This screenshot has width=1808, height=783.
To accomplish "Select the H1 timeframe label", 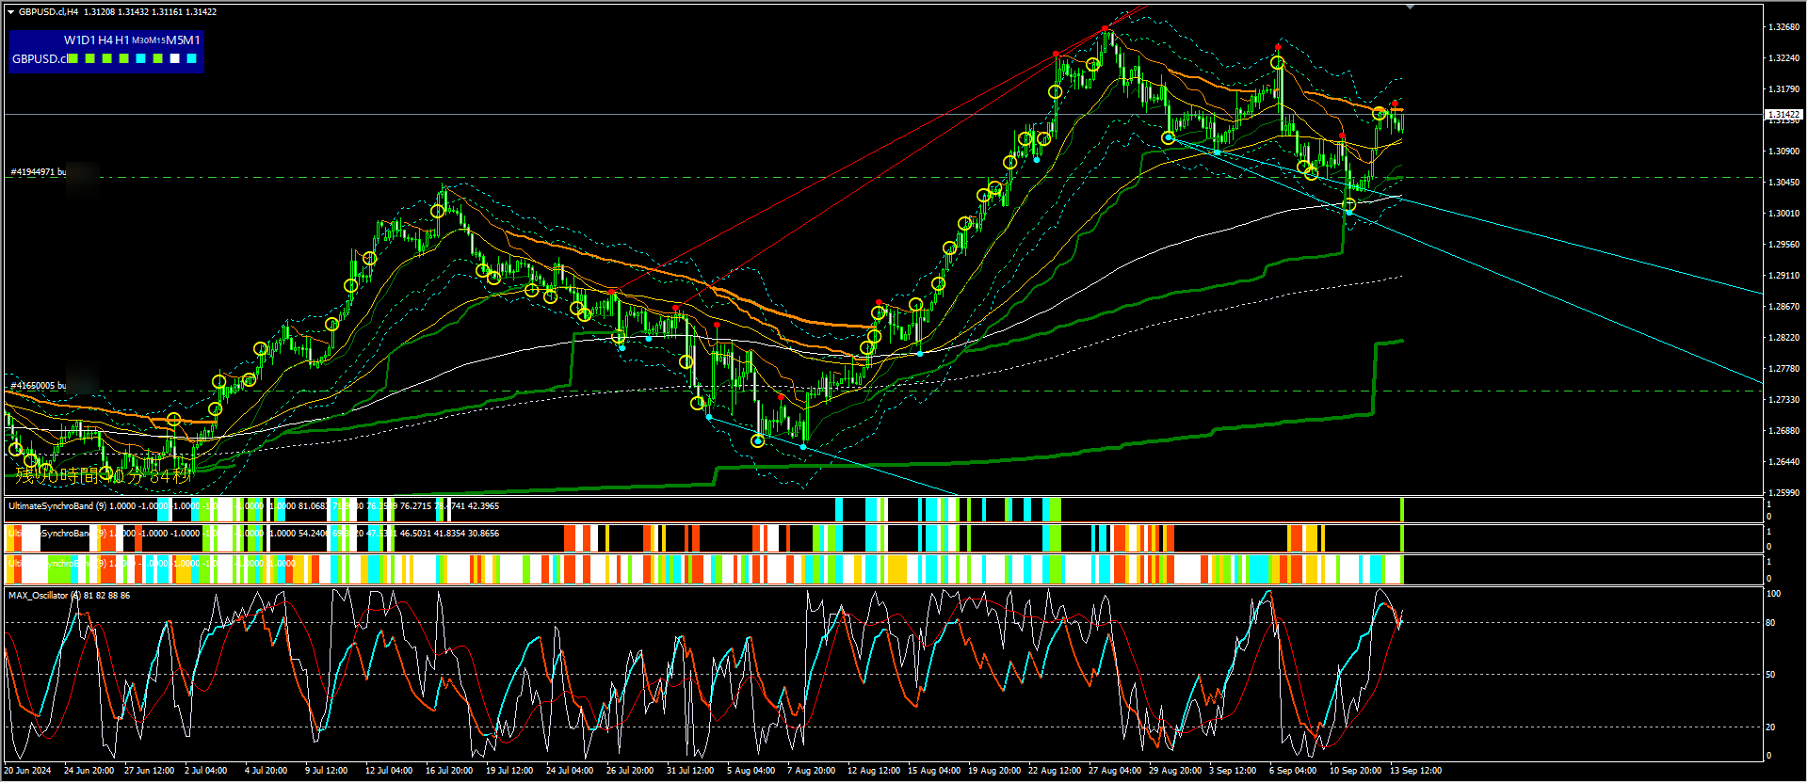I will (x=122, y=40).
